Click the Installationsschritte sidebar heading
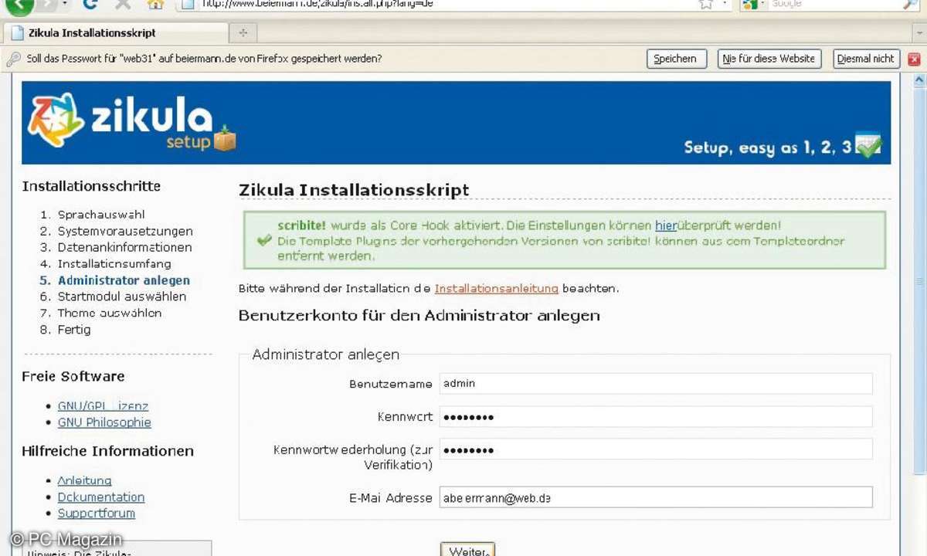This screenshot has width=927, height=556. pos(91,186)
